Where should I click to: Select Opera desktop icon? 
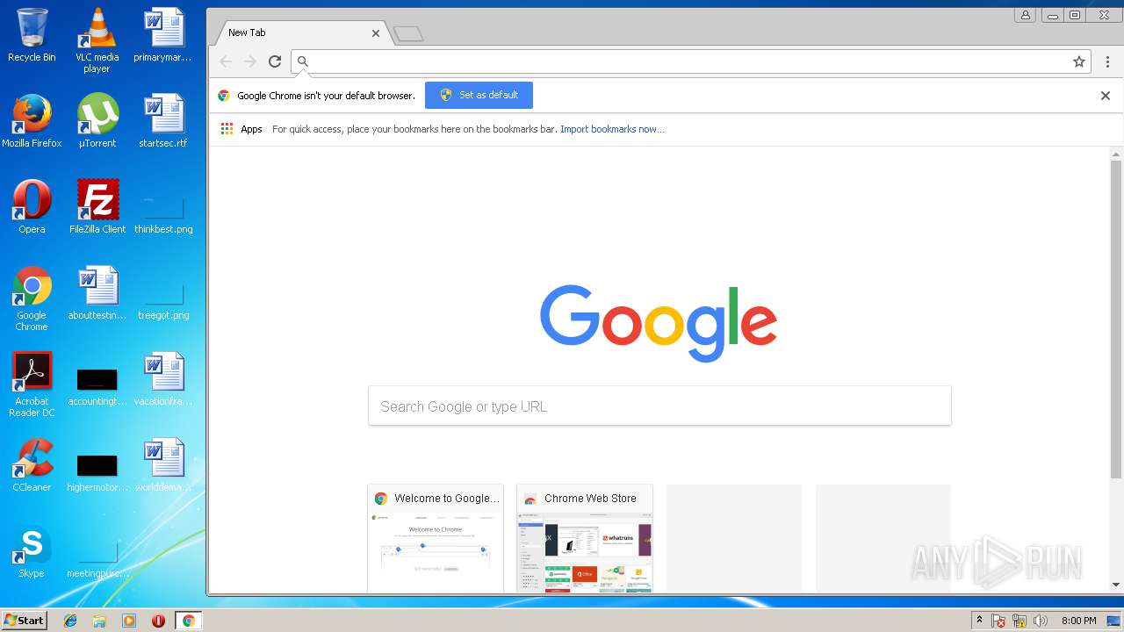[32, 206]
